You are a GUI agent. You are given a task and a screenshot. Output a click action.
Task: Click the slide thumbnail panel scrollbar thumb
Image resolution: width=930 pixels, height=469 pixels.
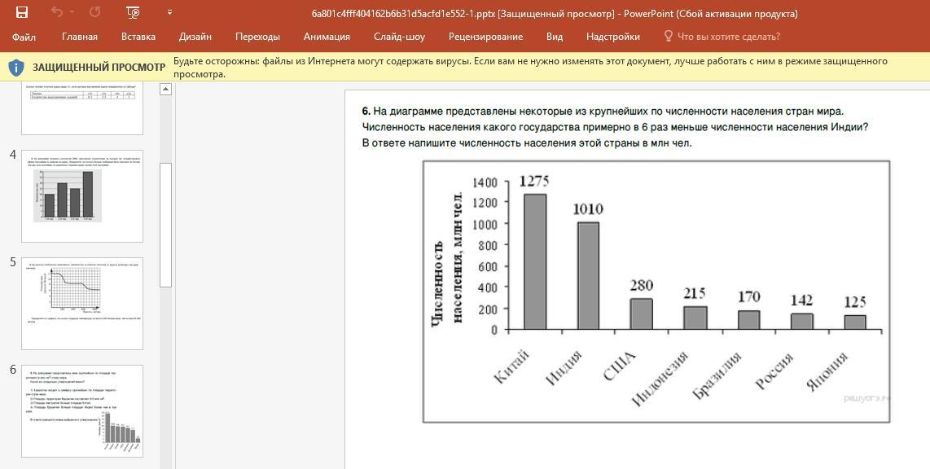tap(166, 226)
